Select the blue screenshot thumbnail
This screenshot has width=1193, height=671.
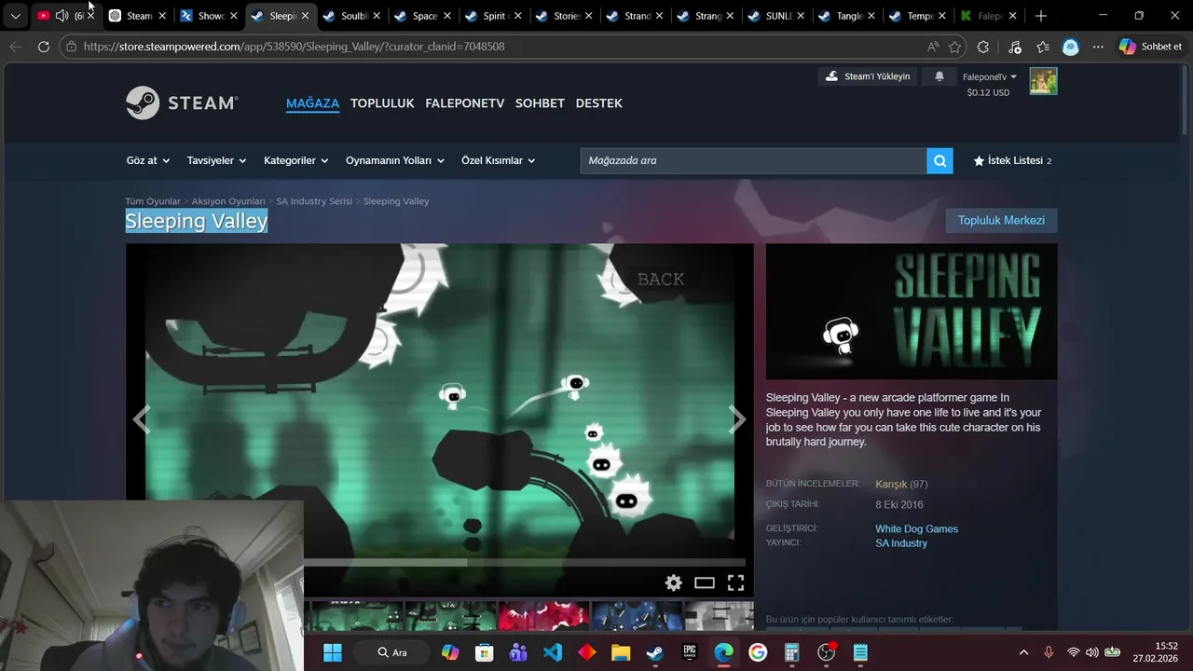coord(638,616)
